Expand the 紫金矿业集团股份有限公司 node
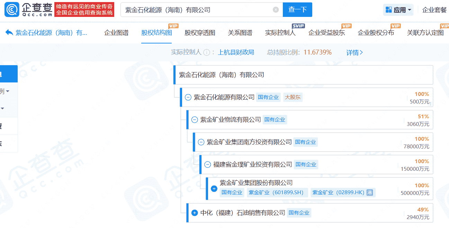 [x=214, y=189]
